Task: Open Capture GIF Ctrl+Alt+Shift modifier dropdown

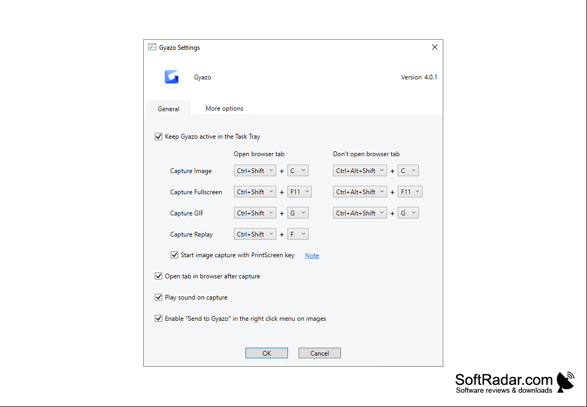Action: click(360, 213)
